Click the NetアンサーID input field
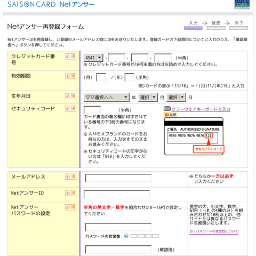256x256 pixels. tap(117, 194)
